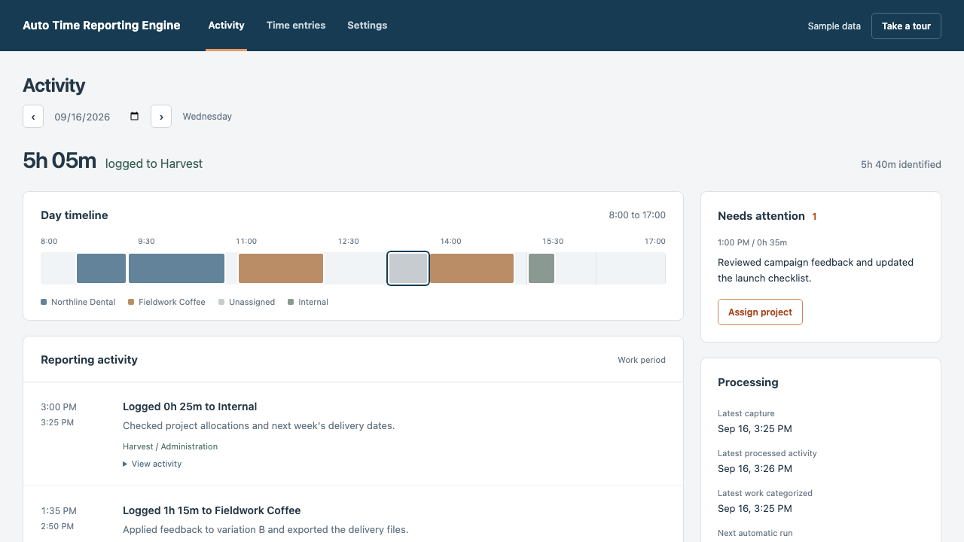Click the Take a tour button
This screenshot has height=542, width=964.
[x=906, y=26]
